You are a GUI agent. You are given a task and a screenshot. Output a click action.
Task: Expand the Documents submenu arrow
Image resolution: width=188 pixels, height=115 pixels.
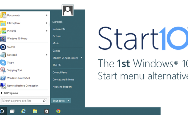[x=47, y=15]
